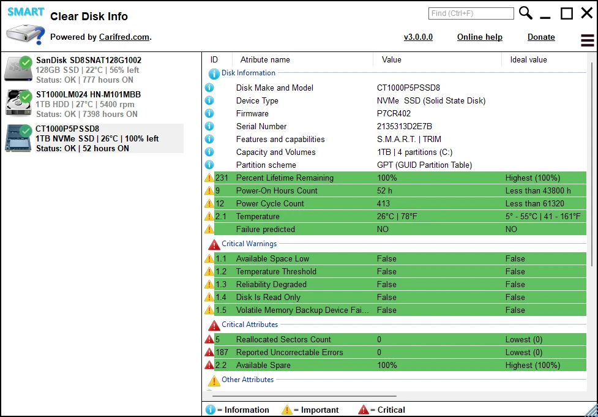Click the temperature value 26°C | 78°F
The height and width of the screenshot is (417, 598).
point(397,216)
